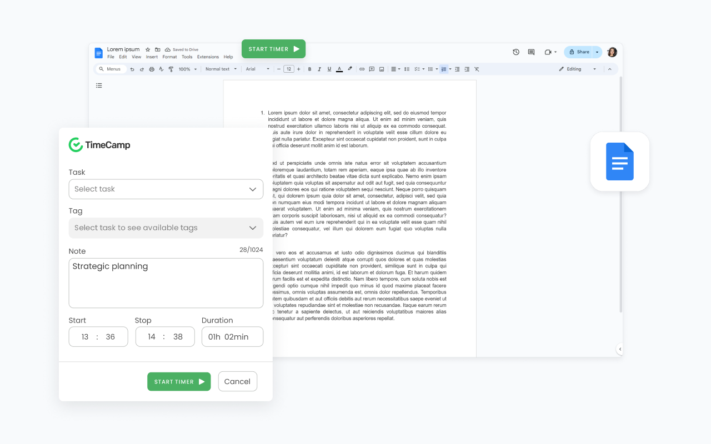The height and width of the screenshot is (444, 711).
Task: Open the Select task dropdown in TimeCamp
Action: point(166,189)
